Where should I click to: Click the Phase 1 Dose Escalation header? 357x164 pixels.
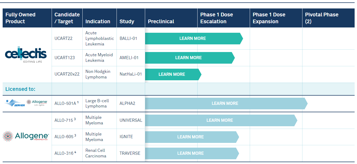(x=216, y=18)
